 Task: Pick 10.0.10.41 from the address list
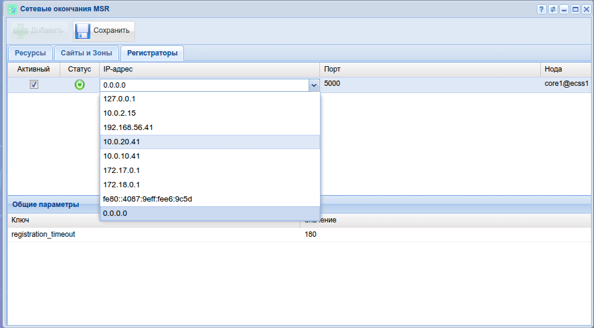210,156
